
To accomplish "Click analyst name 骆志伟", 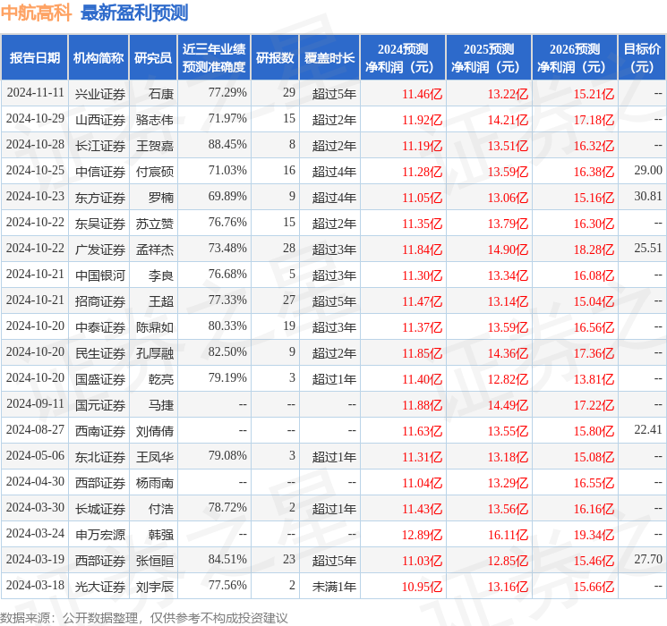I will [155, 120].
